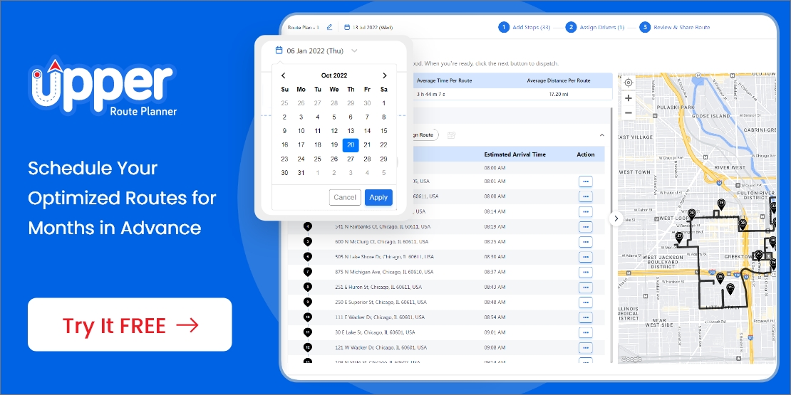
Task: Click the Oct 2022 month header
Action: tap(334, 75)
